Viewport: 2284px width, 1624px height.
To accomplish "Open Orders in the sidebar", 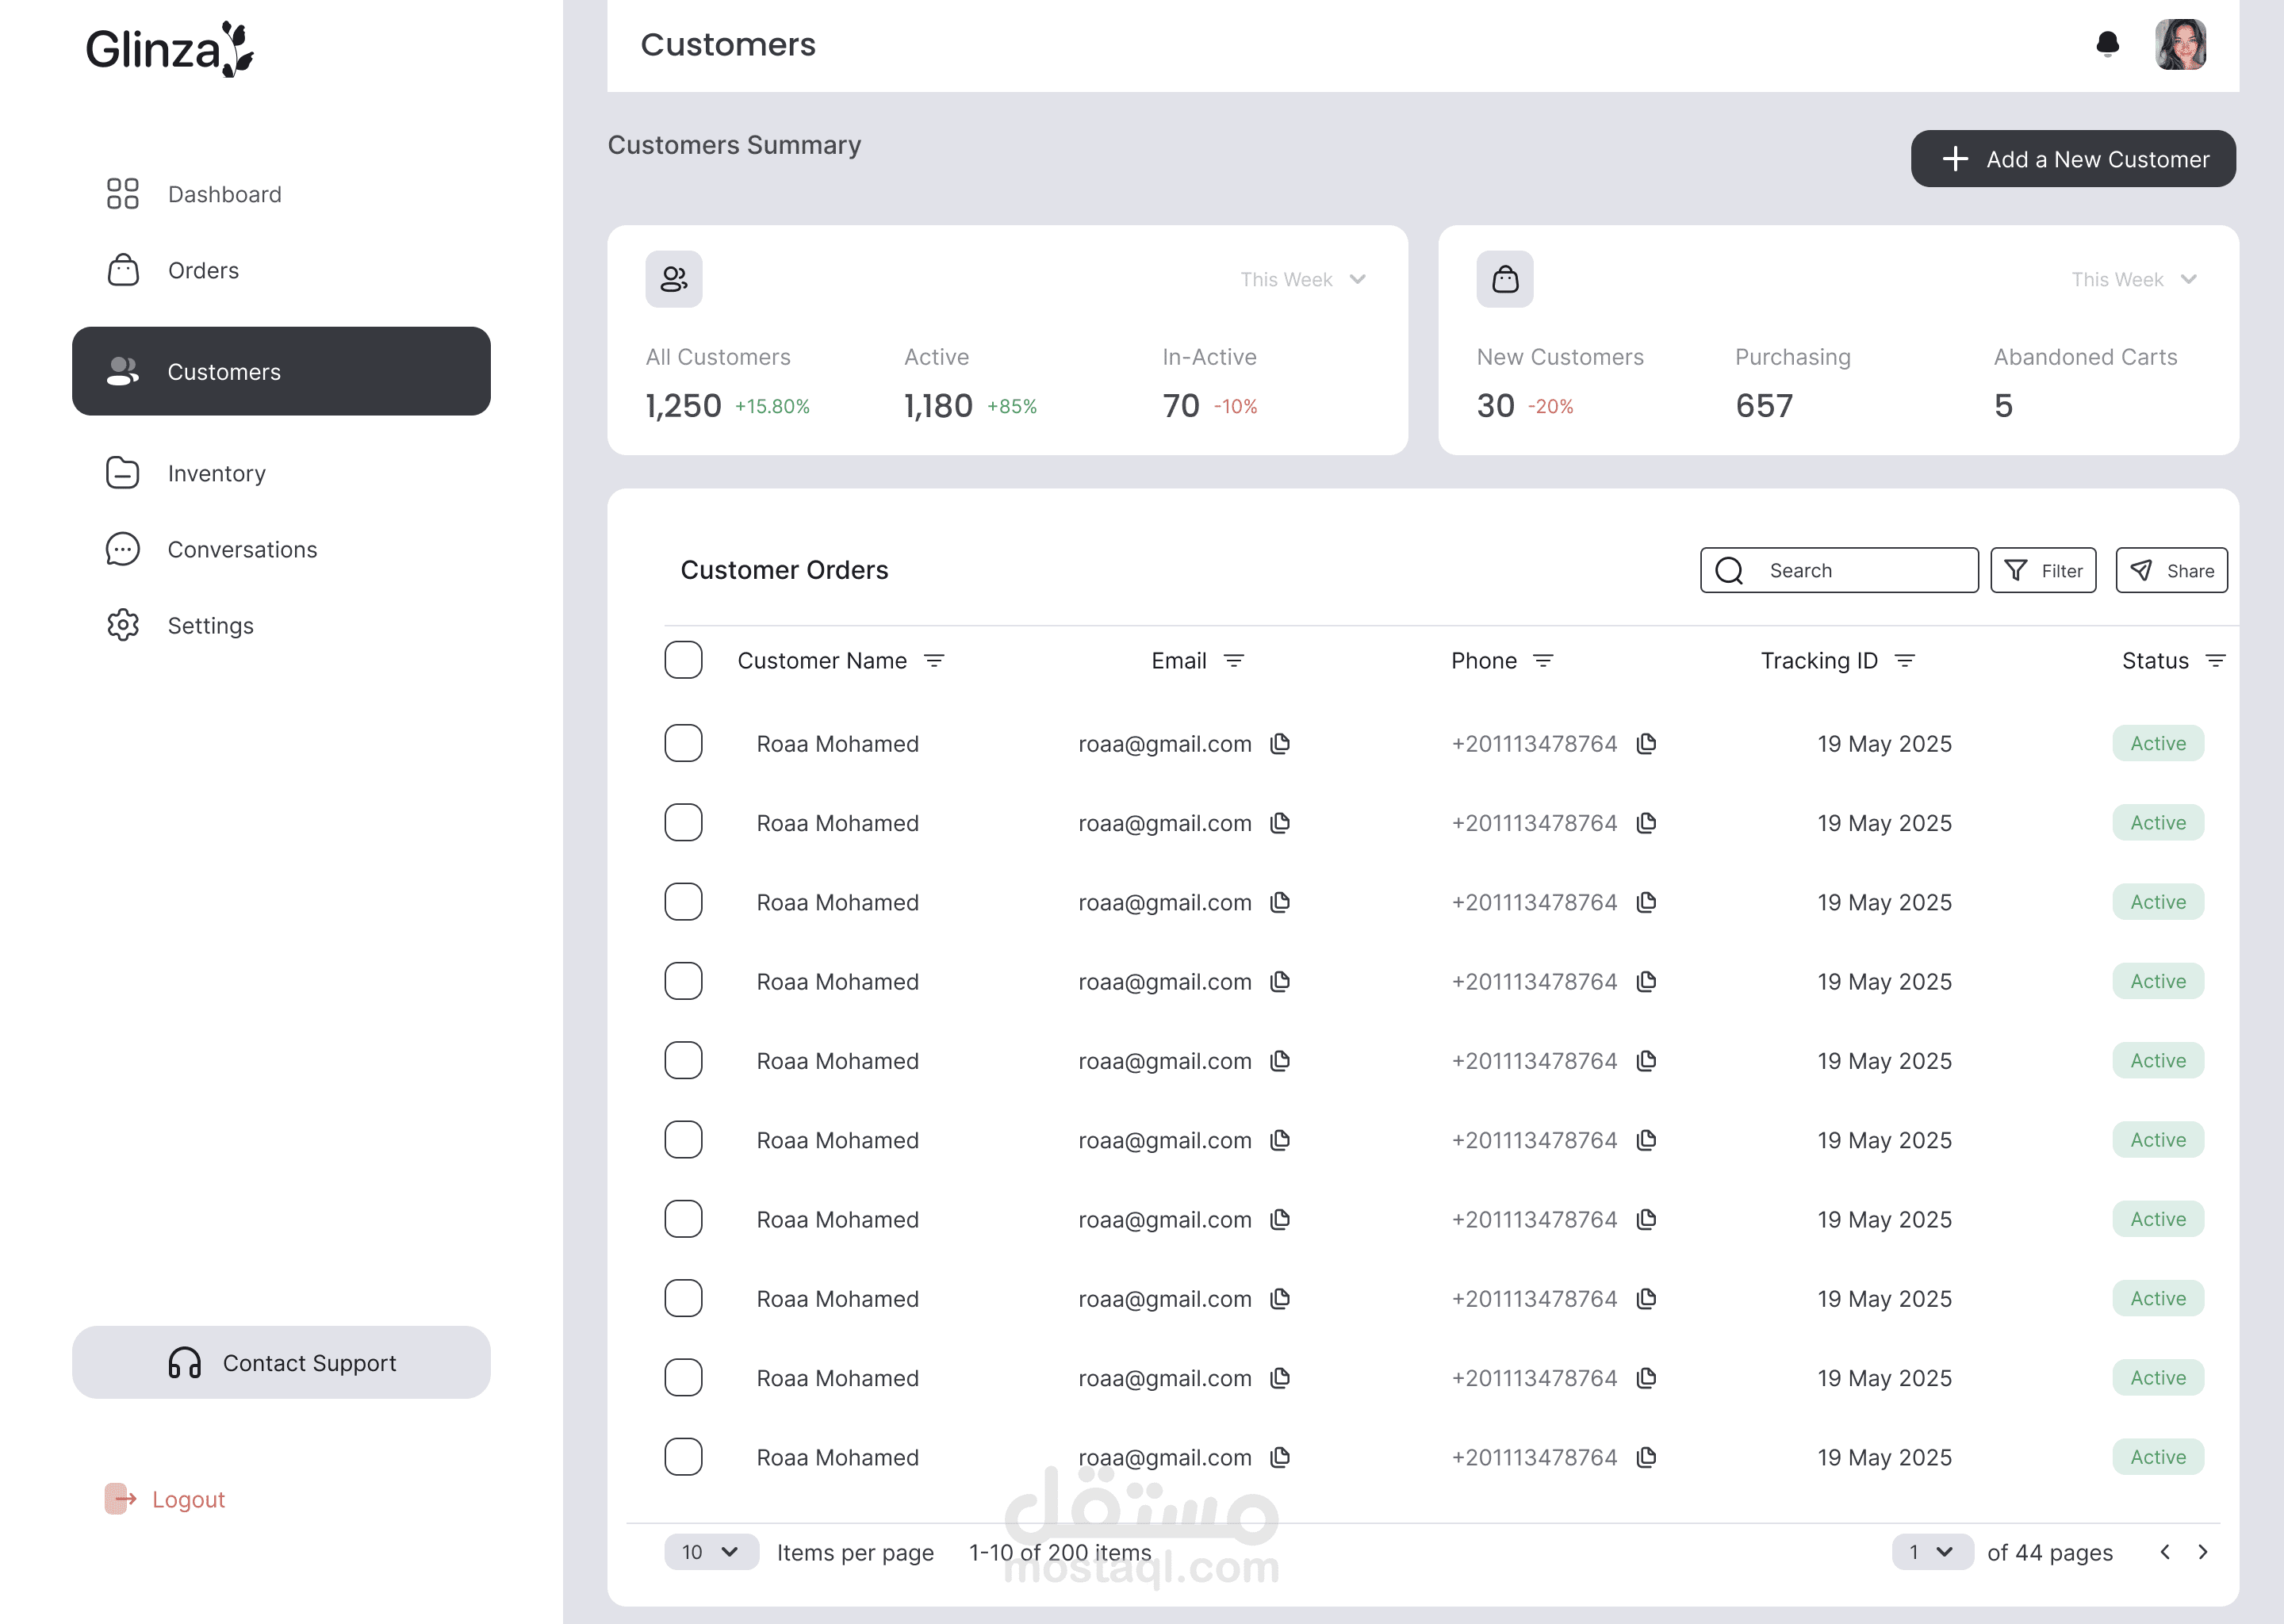I will click(173, 270).
